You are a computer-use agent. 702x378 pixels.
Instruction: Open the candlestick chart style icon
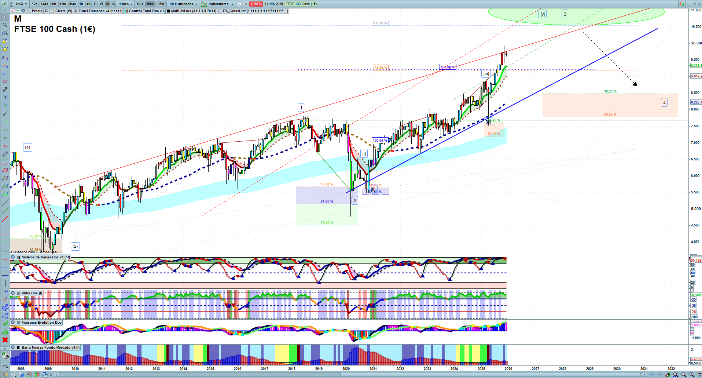5,4
